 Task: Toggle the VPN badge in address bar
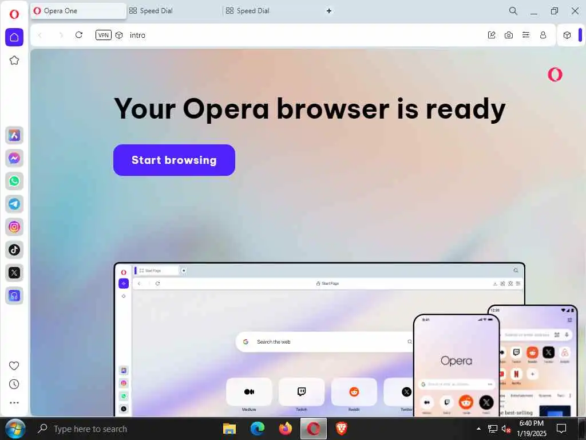point(104,35)
